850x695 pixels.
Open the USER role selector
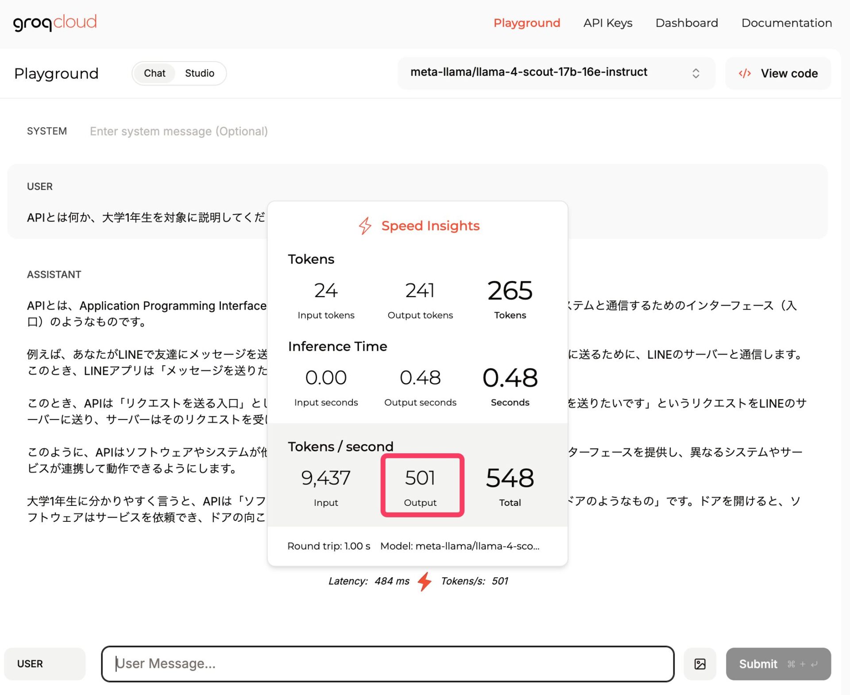point(44,664)
